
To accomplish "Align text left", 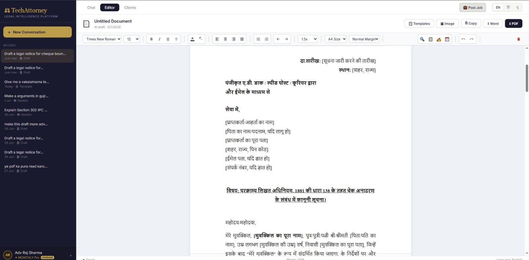I will pyautogui.click(x=217, y=39).
